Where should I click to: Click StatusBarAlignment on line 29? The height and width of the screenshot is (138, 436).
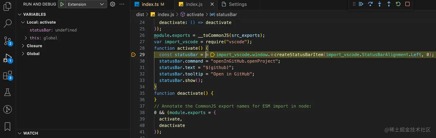click(x=385, y=55)
